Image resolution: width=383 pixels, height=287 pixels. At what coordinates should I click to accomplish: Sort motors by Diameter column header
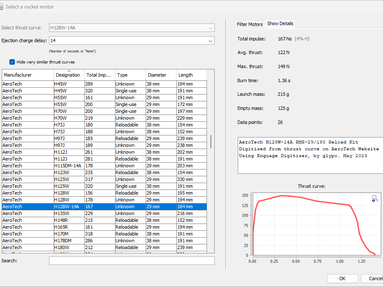pos(161,75)
